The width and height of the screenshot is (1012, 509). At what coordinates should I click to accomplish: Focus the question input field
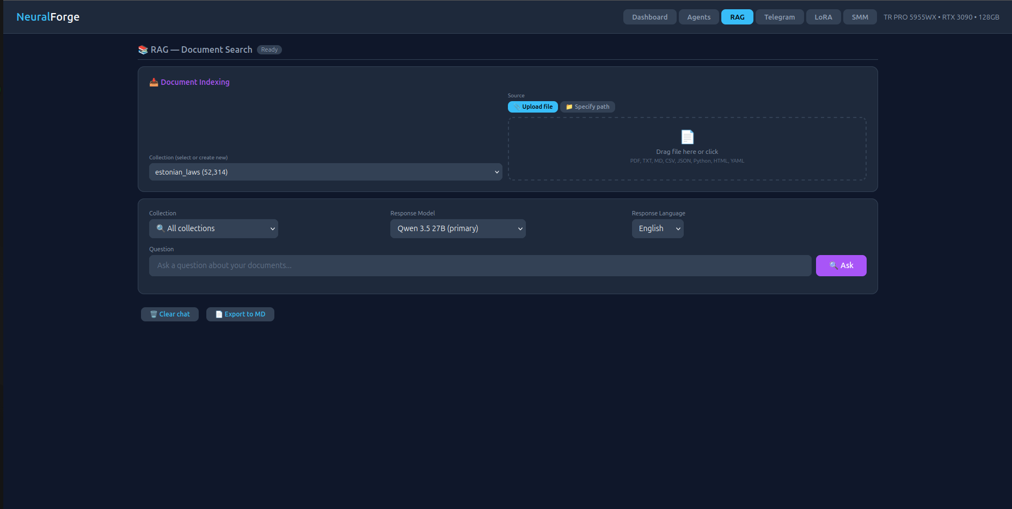click(x=480, y=265)
